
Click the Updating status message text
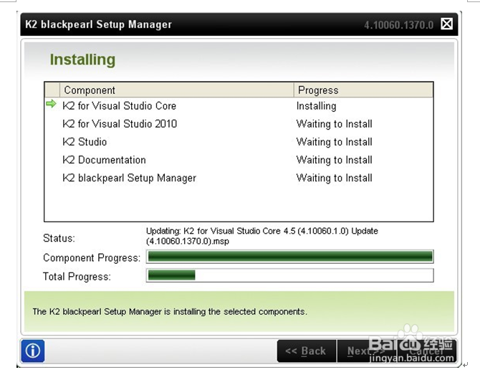[262, 236]
